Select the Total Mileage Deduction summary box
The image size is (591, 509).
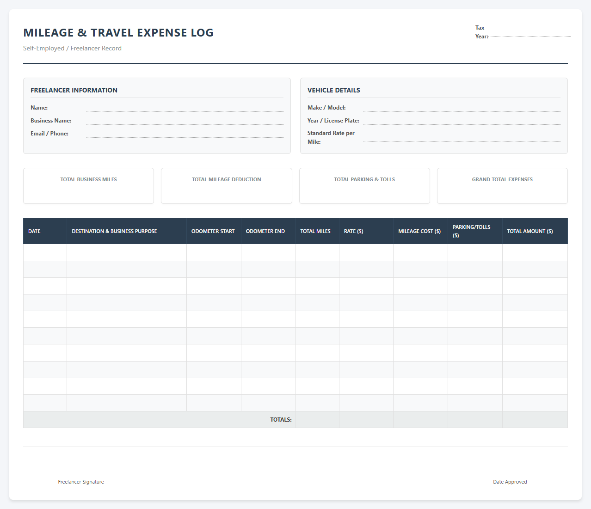(227, 186)
